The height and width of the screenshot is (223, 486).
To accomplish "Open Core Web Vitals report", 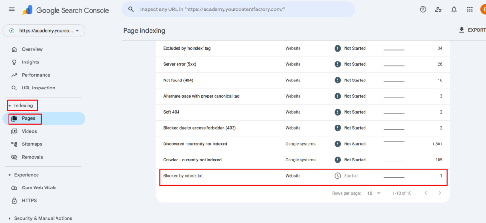I will click(x=39, y=187).
